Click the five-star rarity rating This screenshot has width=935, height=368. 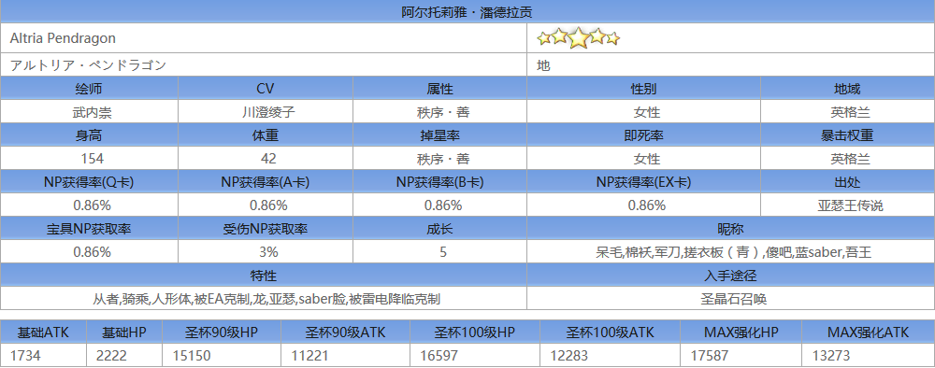(x=578, y=38)
